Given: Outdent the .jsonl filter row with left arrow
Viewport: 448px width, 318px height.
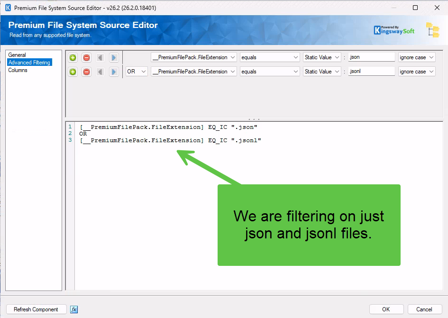Looking at the screenshot, I should [x=100, y=72].
